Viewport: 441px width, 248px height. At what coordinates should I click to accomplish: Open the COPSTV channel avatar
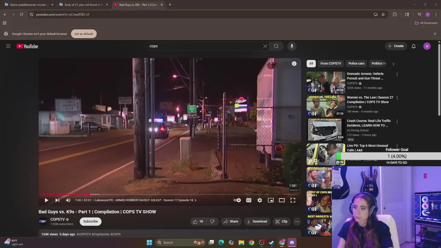pyautogui.click(x=43, y=221)
